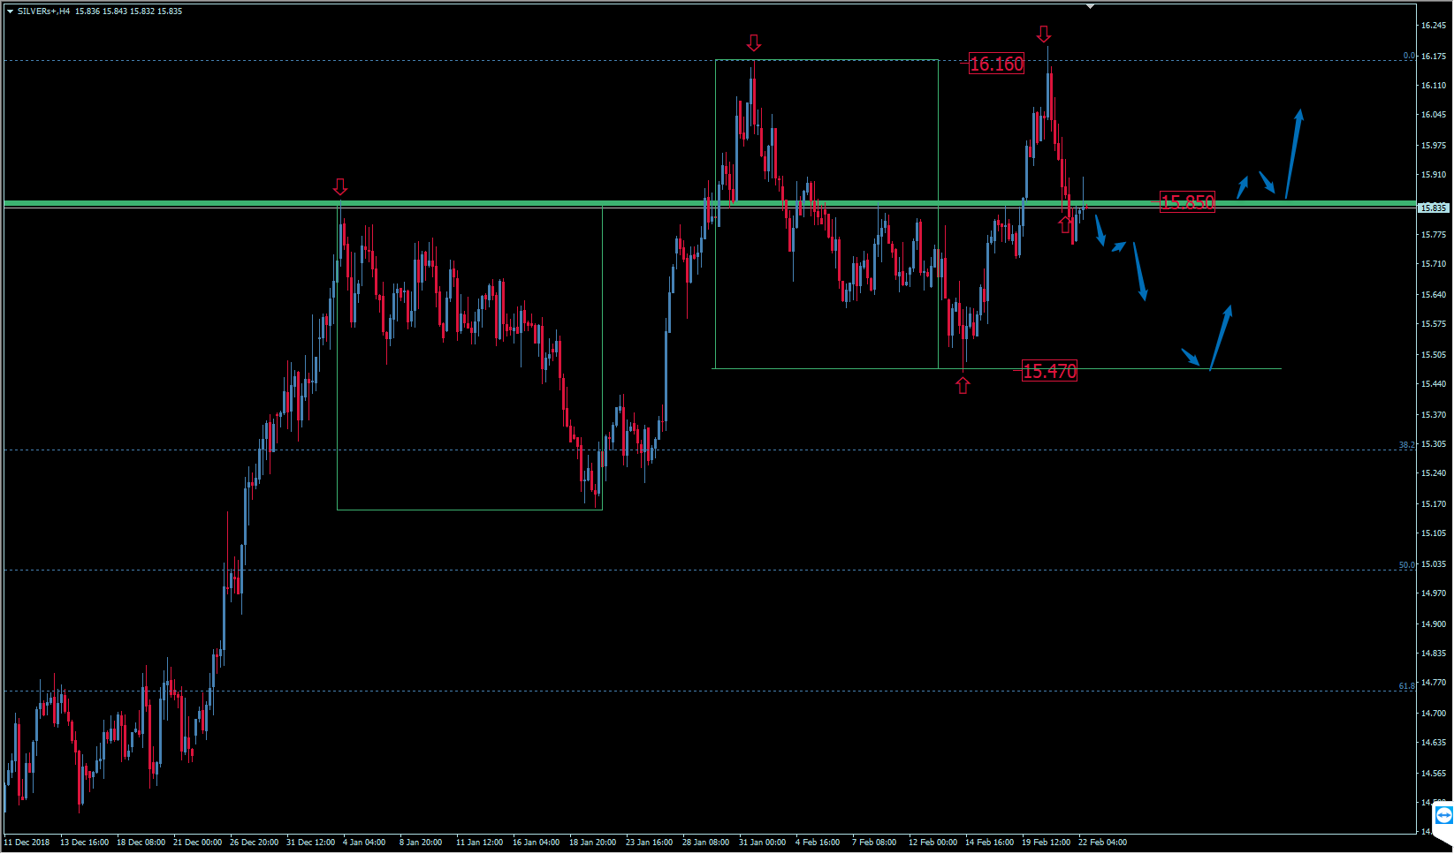Click the 11 Dec 2018 date label
The height and width of the screenshot is (854, 1454).
(27, 843)
